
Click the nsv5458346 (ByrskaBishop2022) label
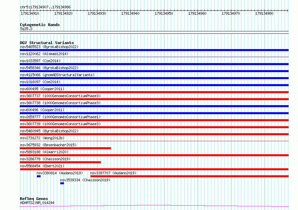(49, 68)
